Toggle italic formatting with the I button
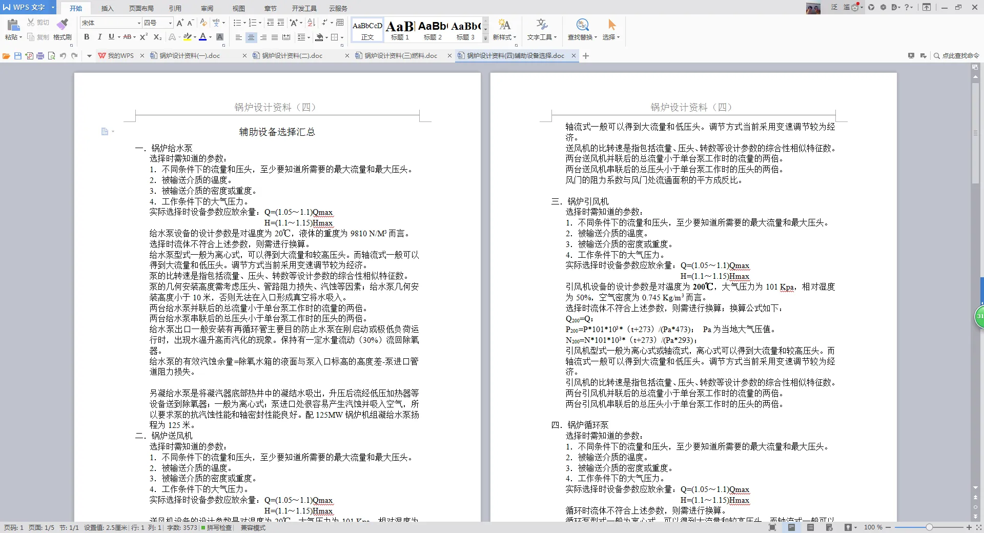Viewport: 984px width, 533px height. coord(99,37)
